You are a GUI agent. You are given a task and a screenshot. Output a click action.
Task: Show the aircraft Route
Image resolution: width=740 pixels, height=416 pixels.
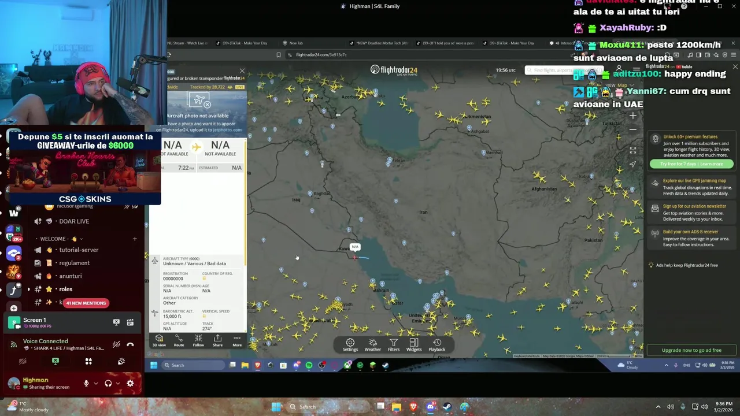179,341
